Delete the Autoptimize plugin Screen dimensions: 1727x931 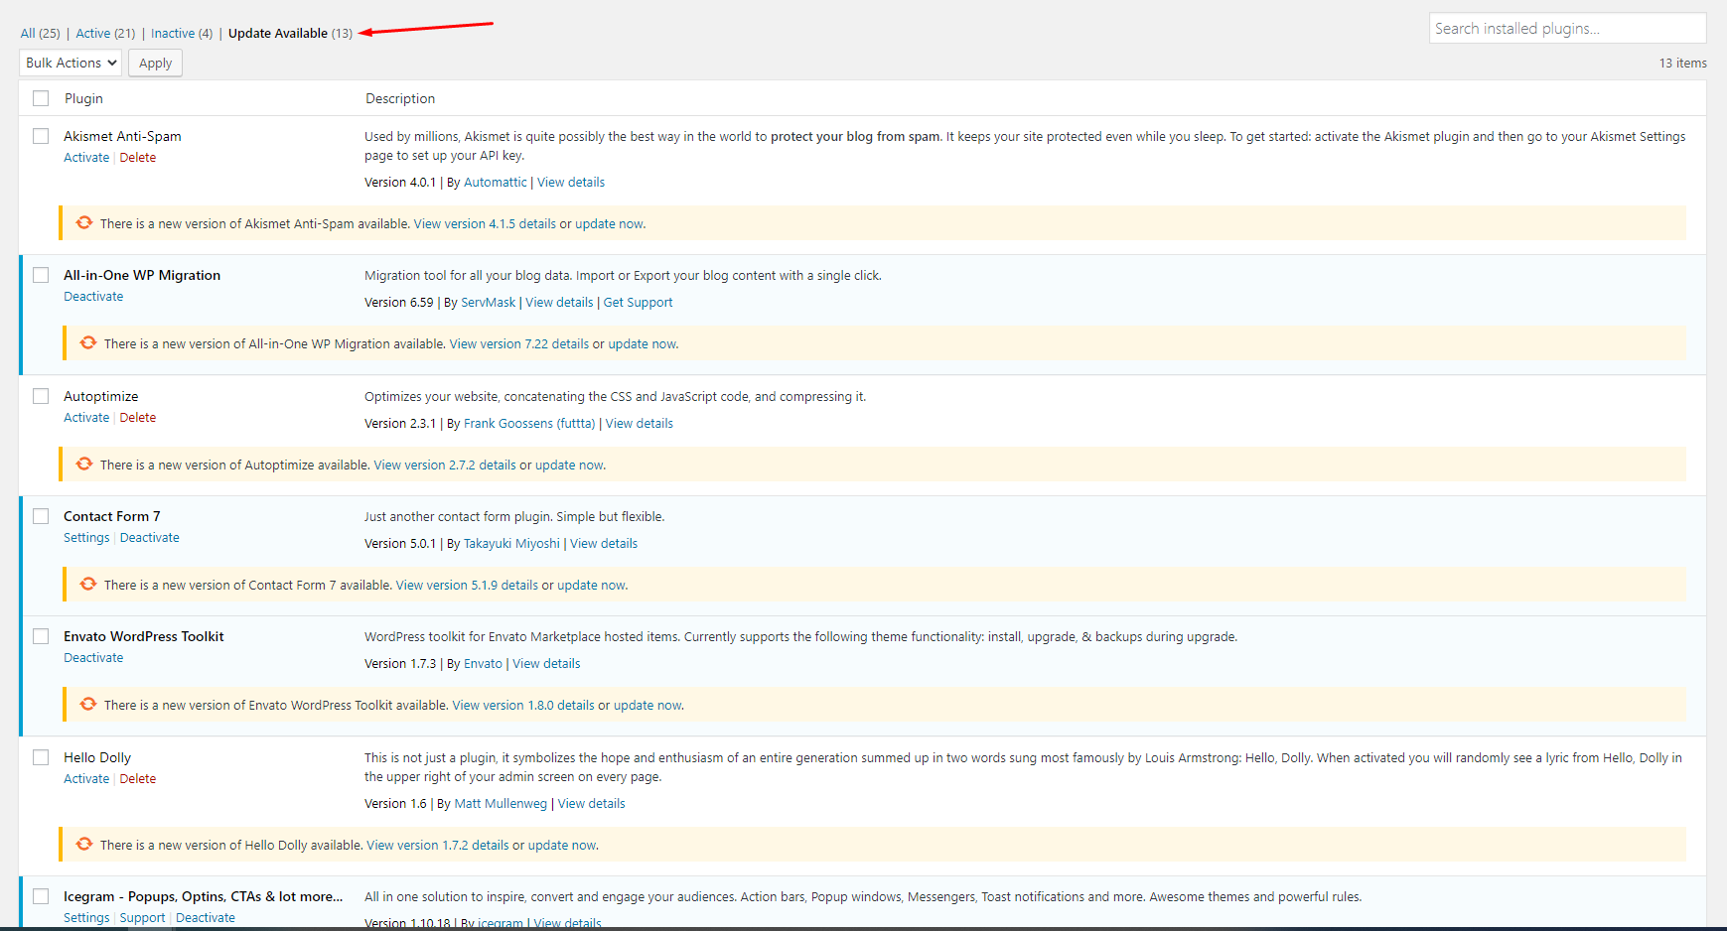138,418
